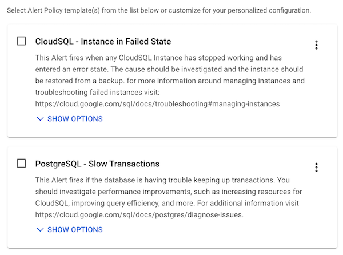Open the PostgreSQL Slow Transactions more-options menu

coord(316,168)
